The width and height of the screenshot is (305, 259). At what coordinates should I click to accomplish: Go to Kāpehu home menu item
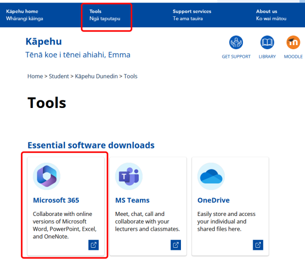click(x=24, y=15)
